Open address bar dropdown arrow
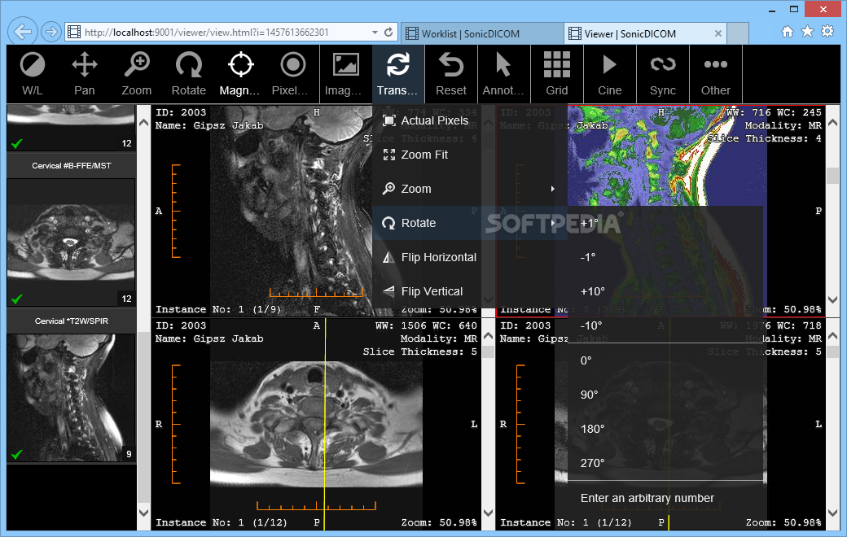The width and height of the screenshot is (847, 537). (375, 33)
